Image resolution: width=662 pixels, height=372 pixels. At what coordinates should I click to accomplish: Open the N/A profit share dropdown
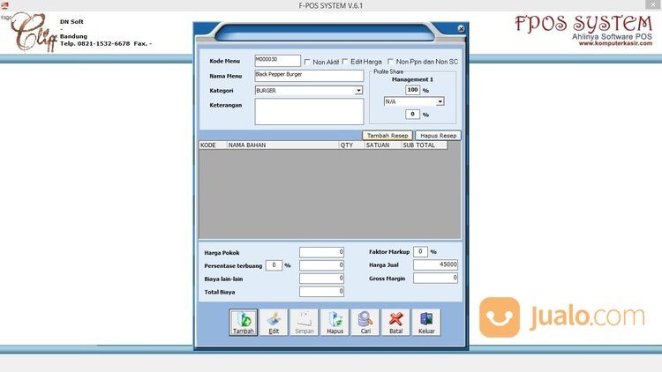tap(440, 101)
